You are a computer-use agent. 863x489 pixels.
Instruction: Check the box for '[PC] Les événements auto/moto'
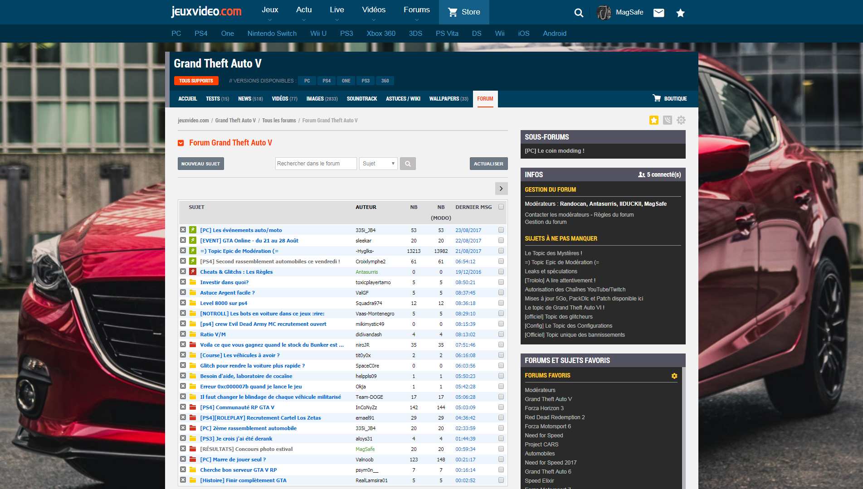(501, 230)
